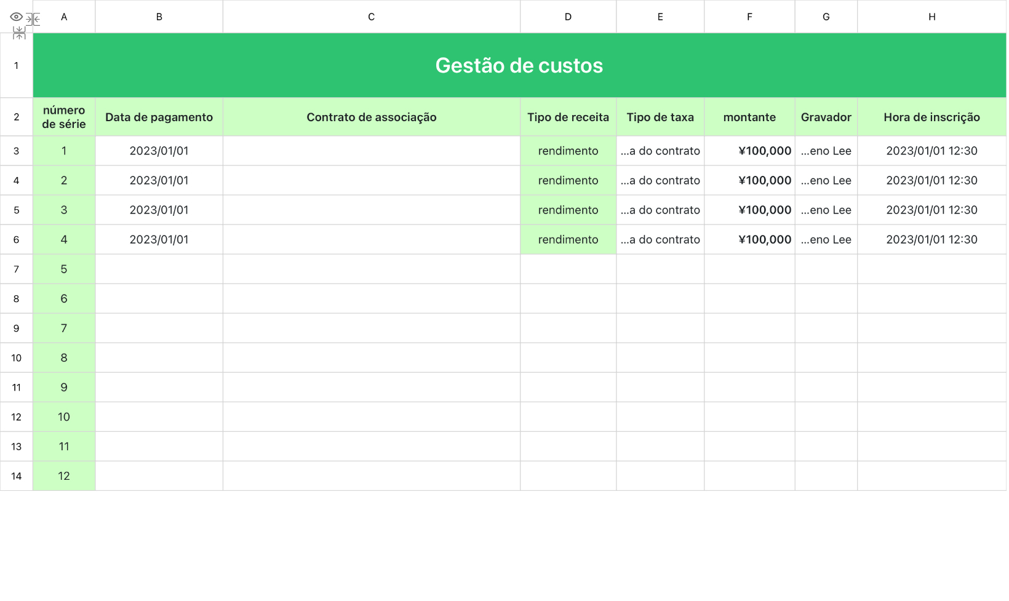Click the 'rendimento' cell in row 6
The height and width of the screenshot is (601, 1009).
point(568,239)
